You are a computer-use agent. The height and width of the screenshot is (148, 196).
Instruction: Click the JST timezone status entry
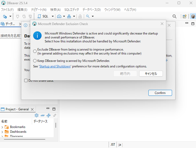113,144
